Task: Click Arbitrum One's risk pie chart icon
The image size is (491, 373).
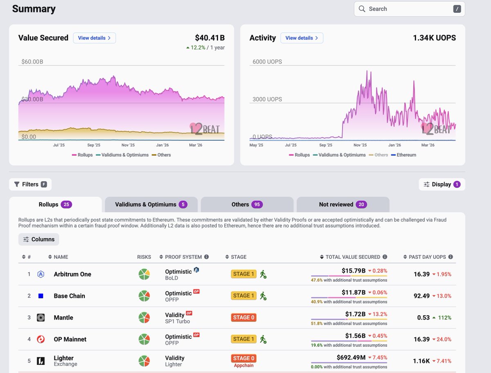Action: click(144, 274)
